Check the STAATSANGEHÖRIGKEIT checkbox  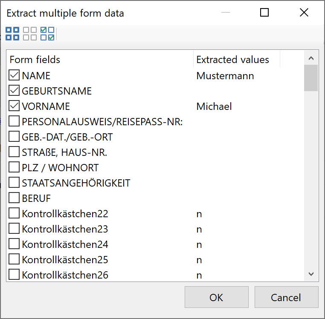pyautogui.click(x=14, y=182)
